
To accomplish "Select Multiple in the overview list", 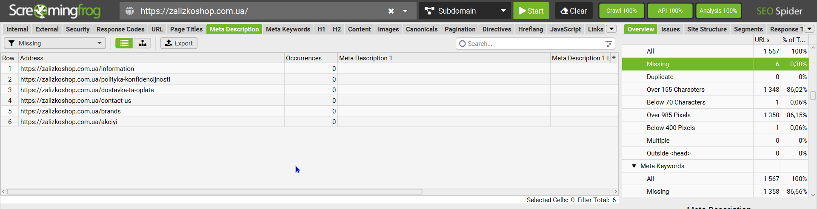I will coord(715,141).
